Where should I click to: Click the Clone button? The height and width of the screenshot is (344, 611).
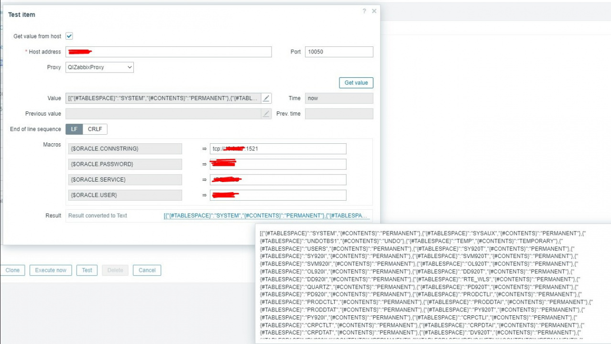(x=12, y=270)
